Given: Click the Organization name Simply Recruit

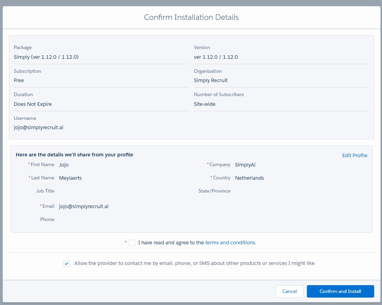Looking at the screenshot, I should pyautogui.click(x=211, y=80).
